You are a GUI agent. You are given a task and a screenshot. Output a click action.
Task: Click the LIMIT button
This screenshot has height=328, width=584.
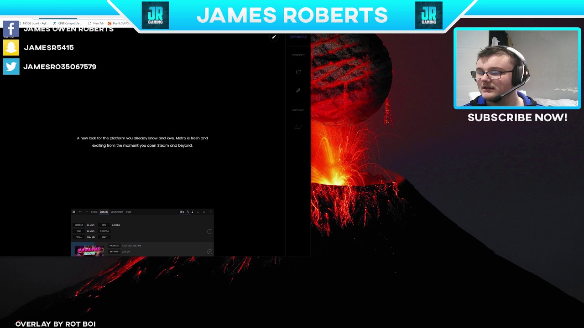pos(104,237)
